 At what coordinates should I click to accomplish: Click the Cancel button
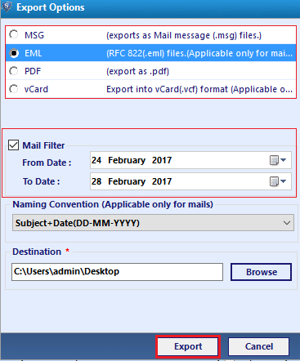(x=258, y=346)
